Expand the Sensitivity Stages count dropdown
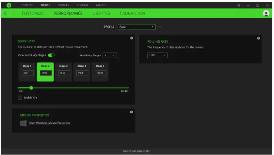This screenshot has height=155, width=274. (x=110, y=55)
